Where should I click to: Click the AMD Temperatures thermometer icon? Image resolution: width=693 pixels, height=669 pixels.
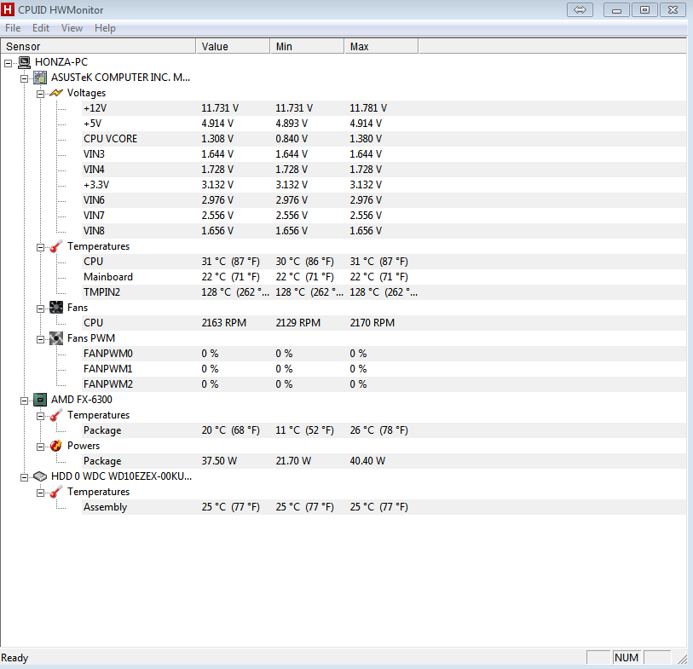56,415
